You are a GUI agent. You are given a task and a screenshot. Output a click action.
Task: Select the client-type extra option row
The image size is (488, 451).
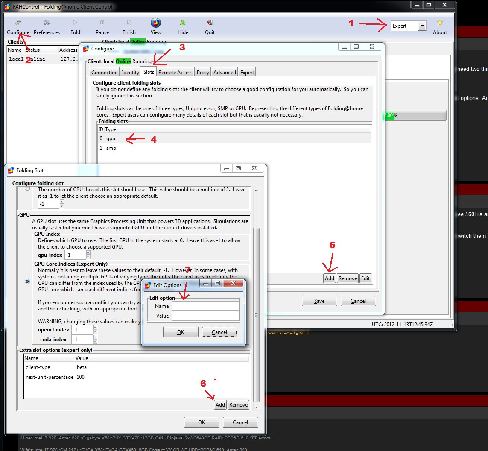[x=136, y=367]
